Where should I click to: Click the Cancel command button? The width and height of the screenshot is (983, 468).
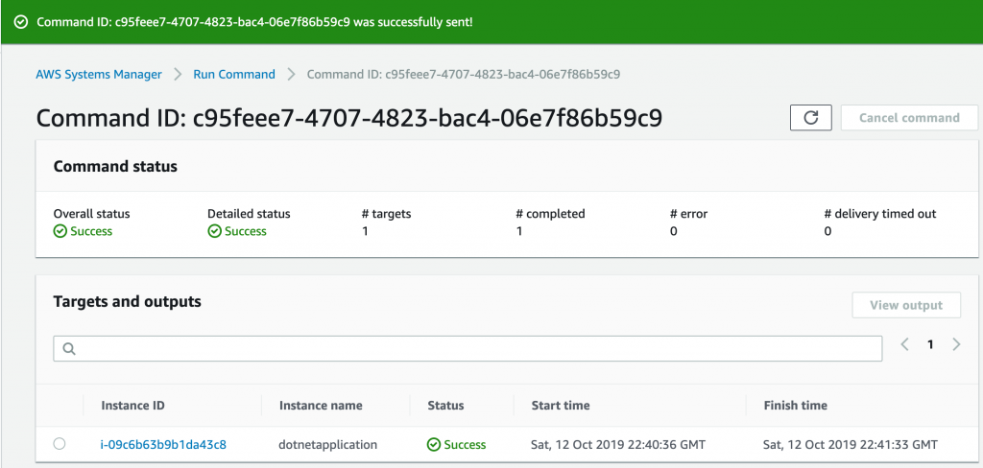pos(909,118)
